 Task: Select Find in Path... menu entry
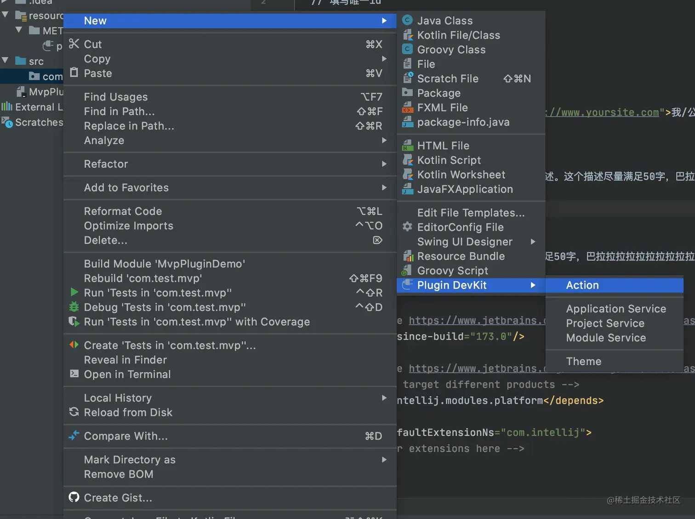[x=230, y=111]
